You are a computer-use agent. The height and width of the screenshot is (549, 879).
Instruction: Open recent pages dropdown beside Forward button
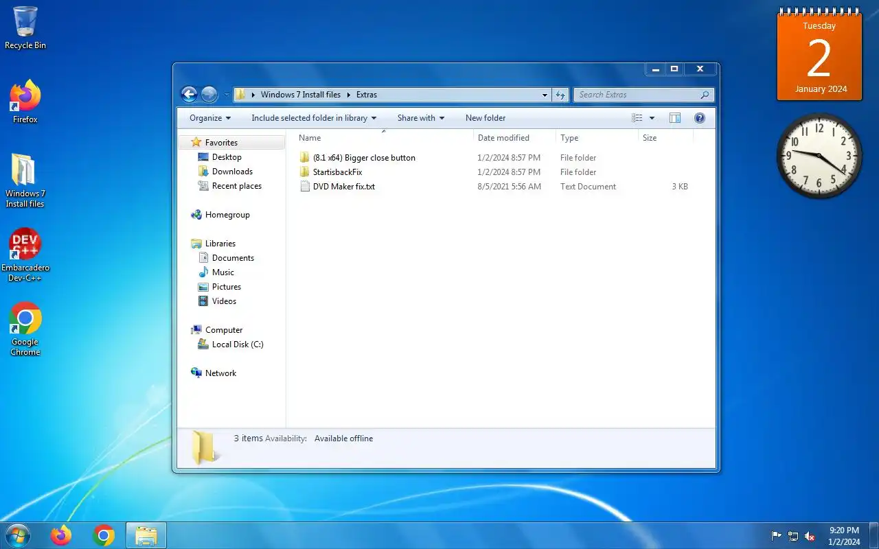pos(227,95)
